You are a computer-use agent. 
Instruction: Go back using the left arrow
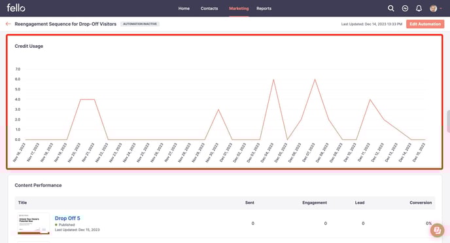pyautogui.click(x=8, y=24)
